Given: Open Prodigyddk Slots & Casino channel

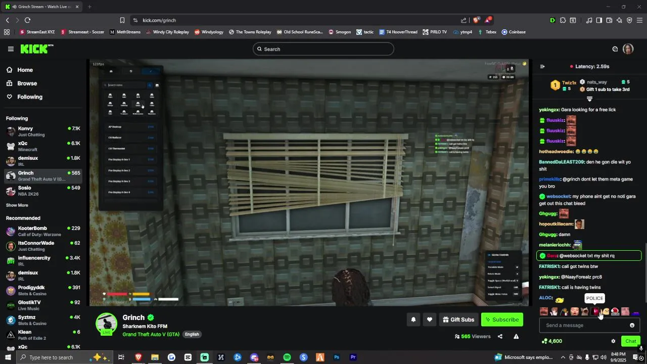Looking at the screenshot, I should 43,290.
